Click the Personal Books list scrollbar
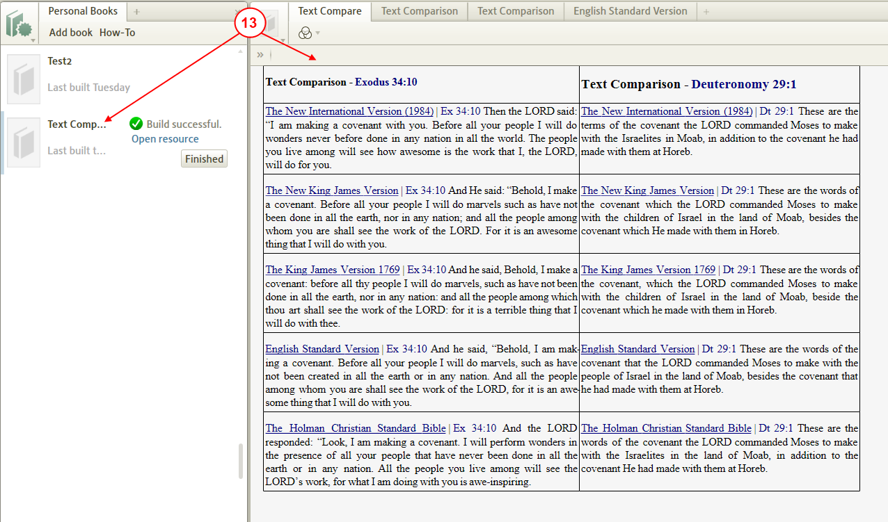This screenshot has height=522, width=888. click(x=241, y=462)
